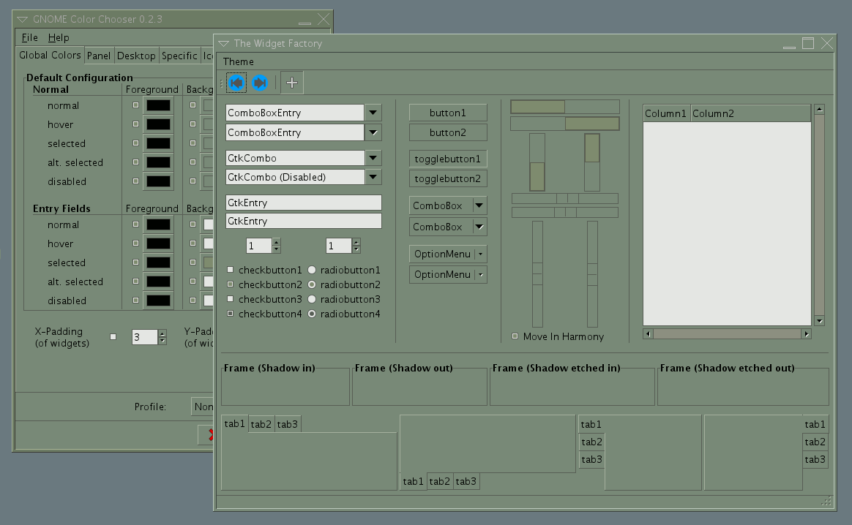
Task: Toggle checkbutton3 checkbox
Action: pos(231,298)
